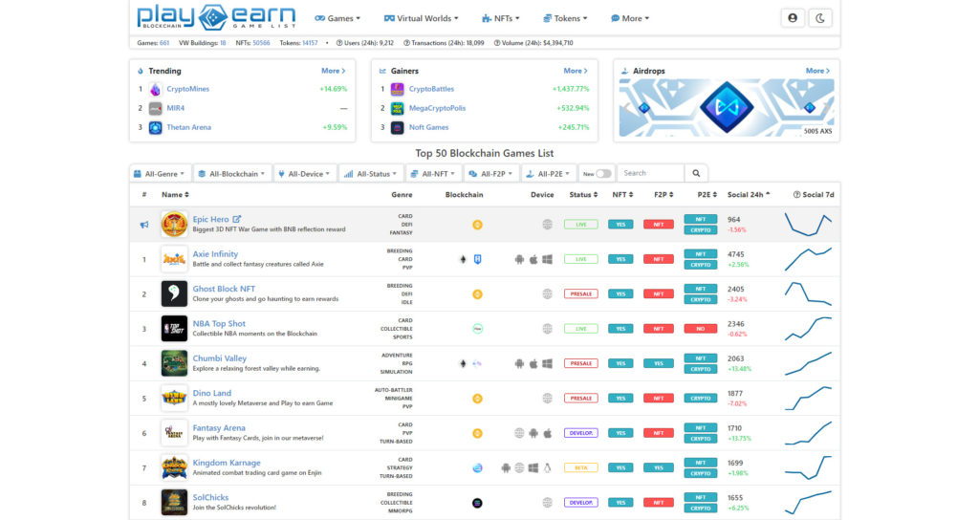Click NBA Top Shot P2E NO badge
This screenshot has height=520, width=979.
tap(701, 329)
